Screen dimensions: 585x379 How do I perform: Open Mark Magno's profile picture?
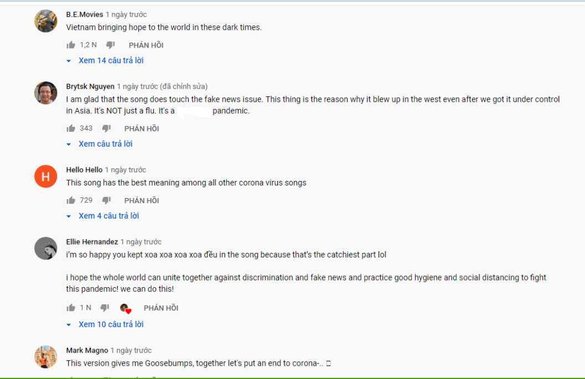46,357
